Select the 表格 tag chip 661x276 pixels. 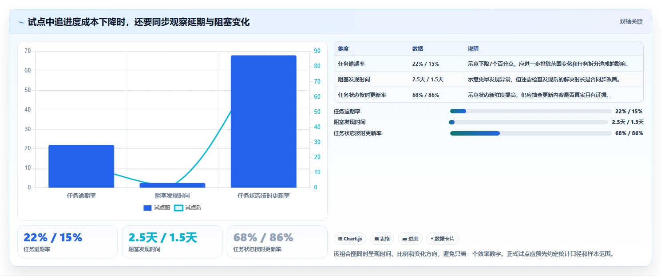coord(382,239)
